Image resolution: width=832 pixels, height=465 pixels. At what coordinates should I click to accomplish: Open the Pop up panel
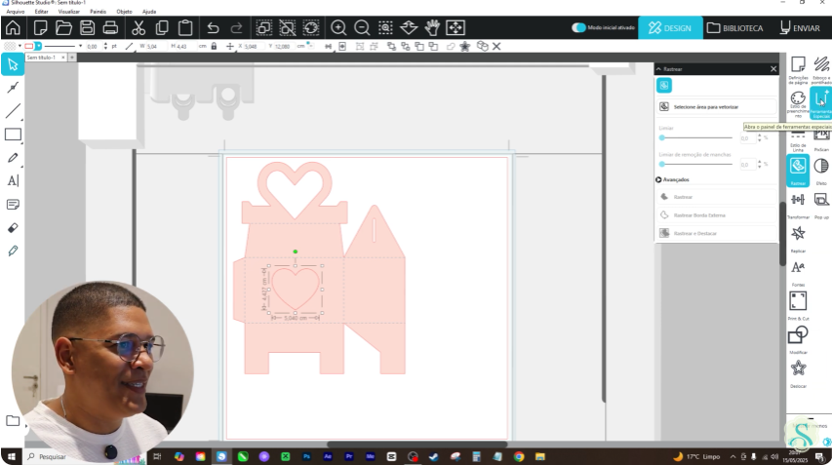coord(821,205)
